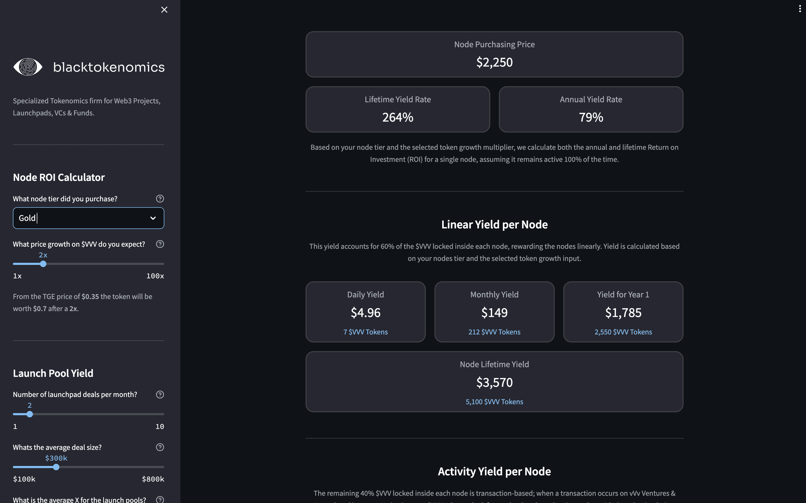Show help for launchpad deals per month
Viewport: 806px width, 503px height.
[x=160, y=394]
